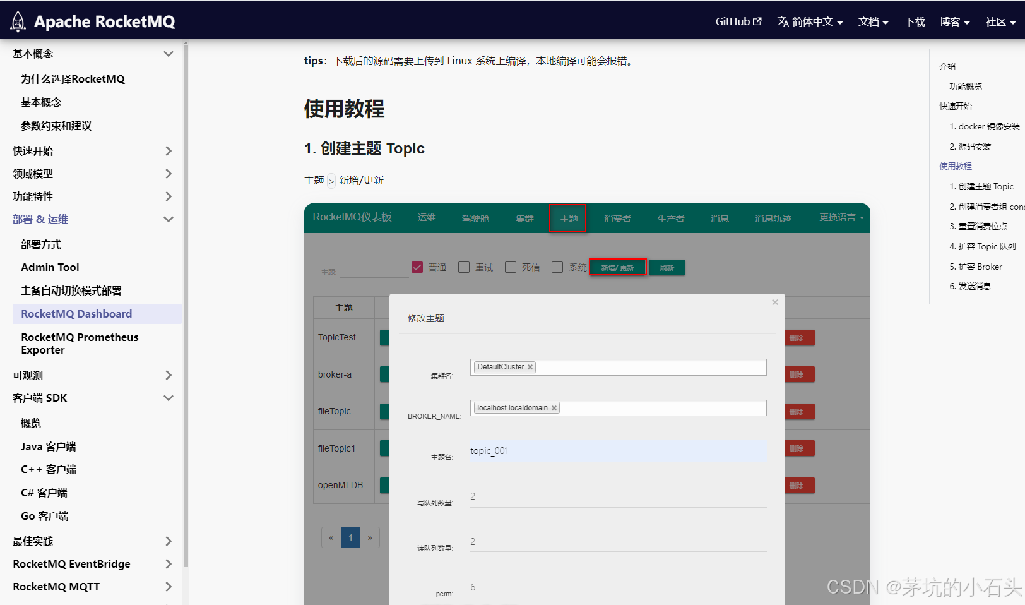Viewport: 1025px width, 605px height.
Task: Go to the 下载 page
Action: [x=915, y=21]
